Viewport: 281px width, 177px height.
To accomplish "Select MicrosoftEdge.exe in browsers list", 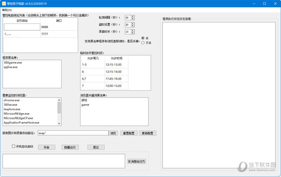I will [16, 114].
